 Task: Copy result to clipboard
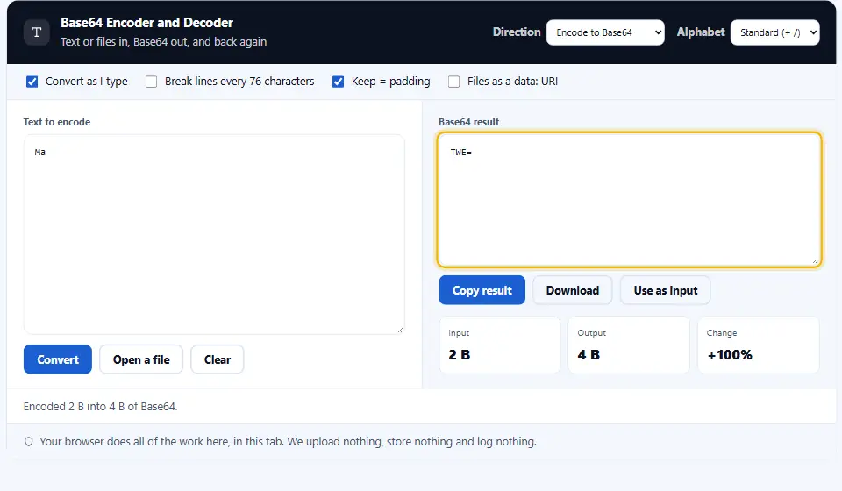482,290
